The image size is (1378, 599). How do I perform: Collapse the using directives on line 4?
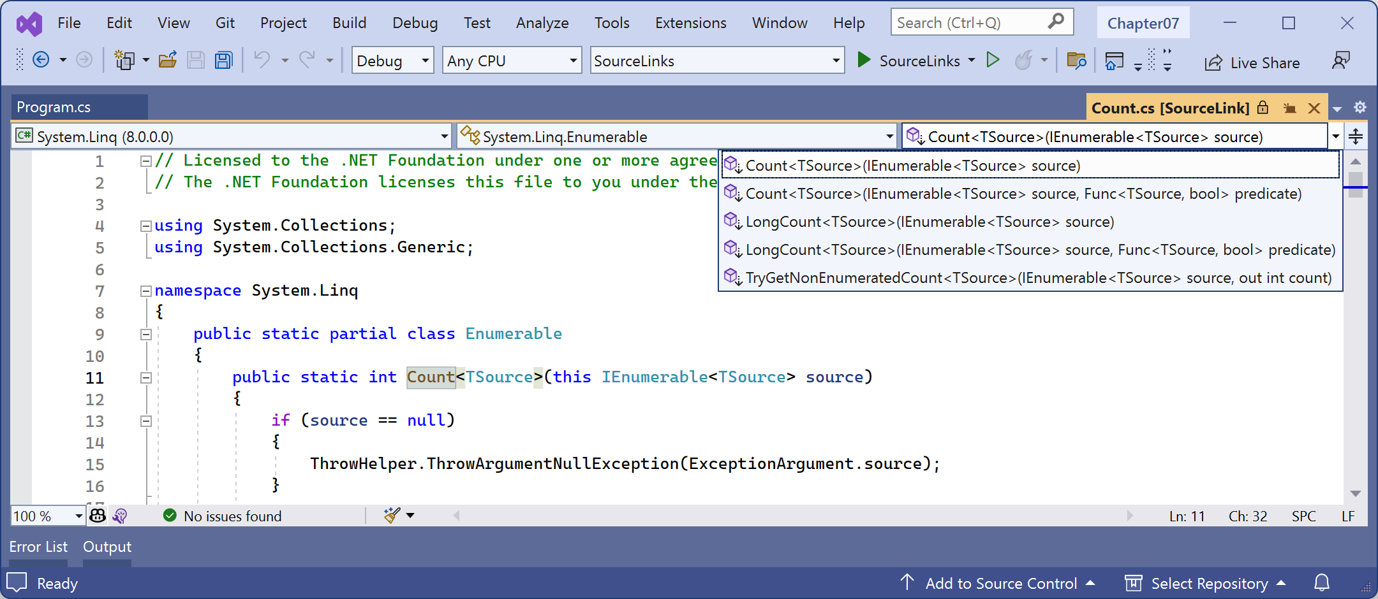tap(145, 226)
